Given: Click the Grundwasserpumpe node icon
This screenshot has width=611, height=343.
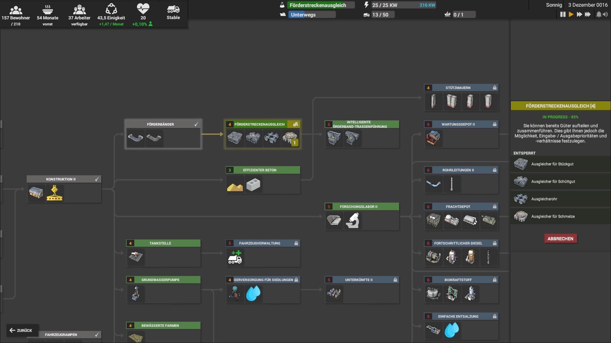Looking at the screenshot, I should pyautogui.click(x=136, y=293).
